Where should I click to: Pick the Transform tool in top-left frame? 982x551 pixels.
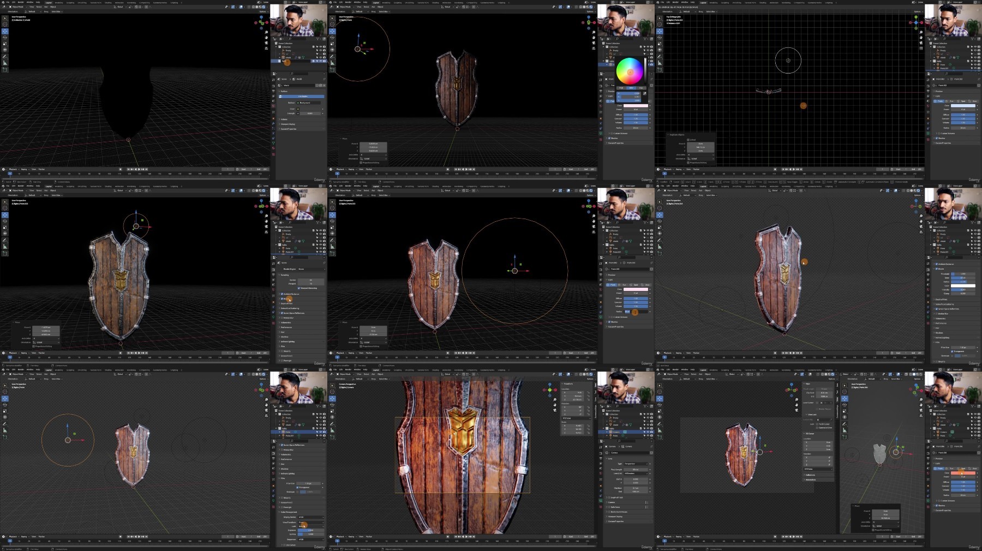click(x=5, y=50)
